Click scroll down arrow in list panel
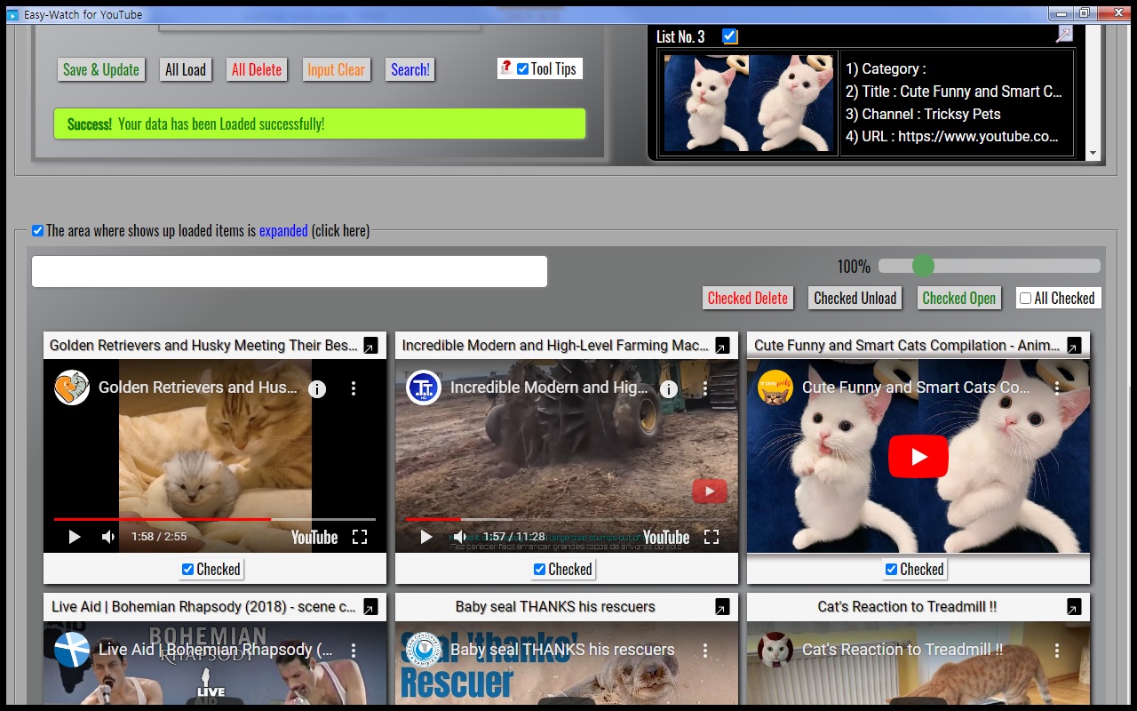This screenshot has width=1137, height=711. tap(1093, 153)
